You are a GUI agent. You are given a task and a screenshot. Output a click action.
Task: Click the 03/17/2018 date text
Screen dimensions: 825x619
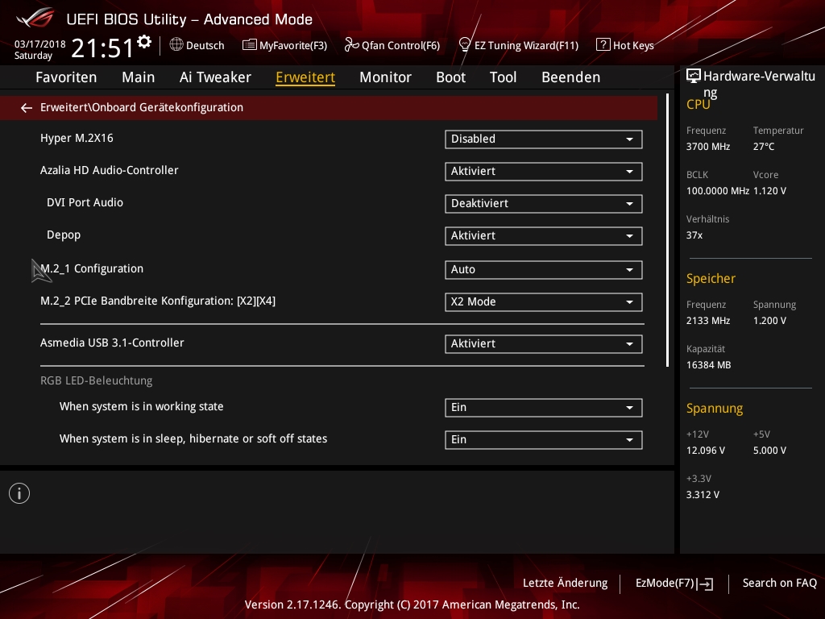(x=40, y=44)
